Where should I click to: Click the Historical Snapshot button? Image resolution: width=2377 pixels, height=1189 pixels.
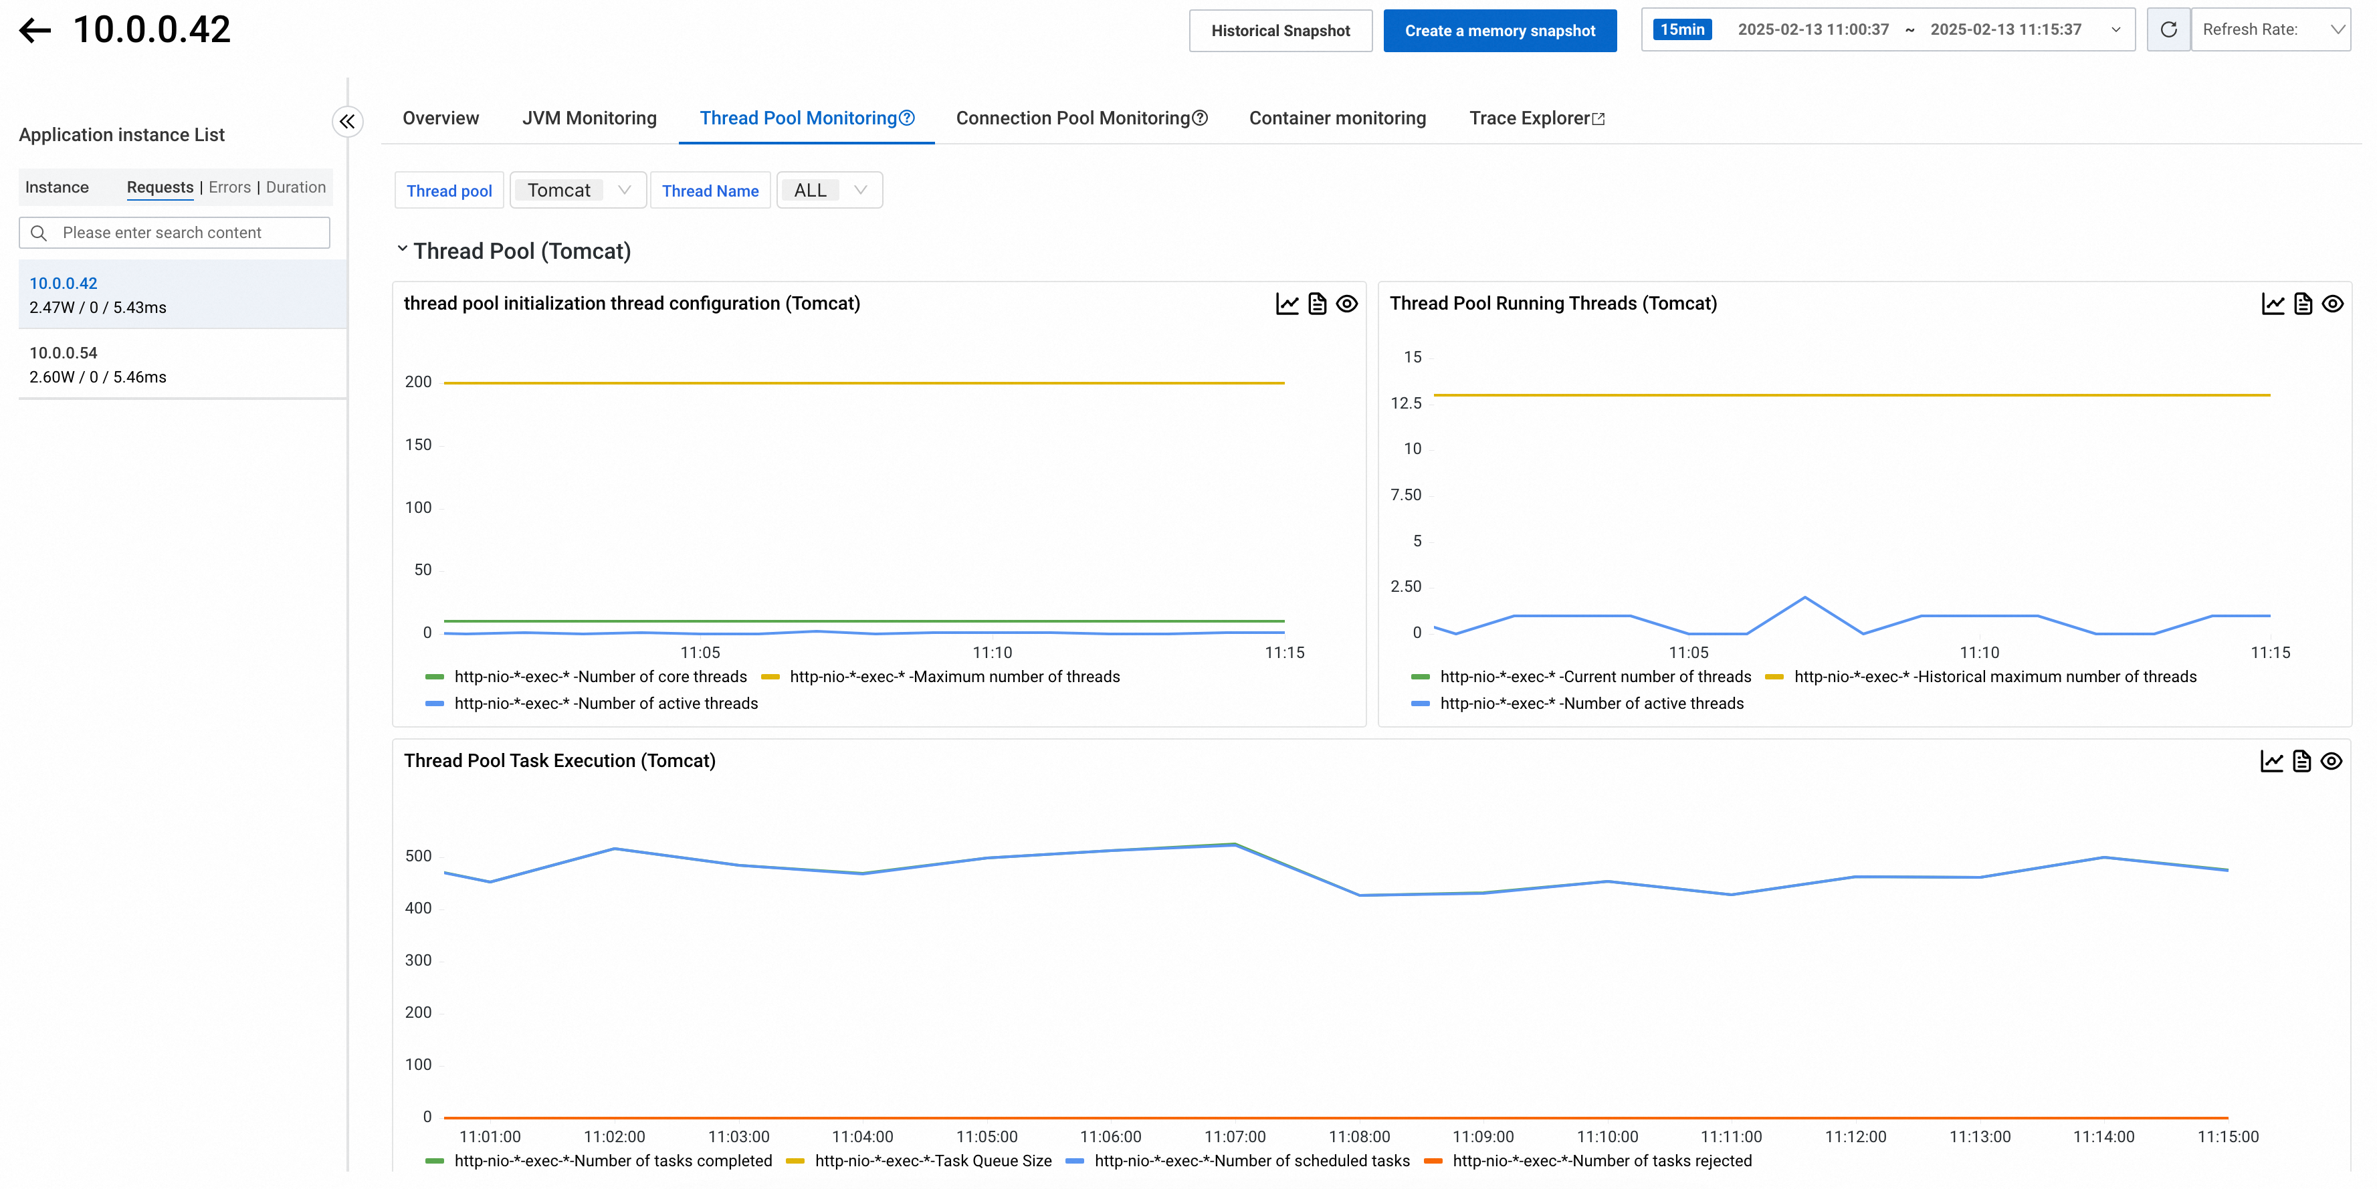tap(1280, 31)
